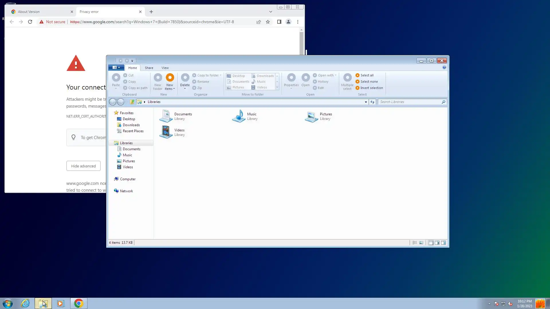Click the Delete ribbon icon
The image size is (550, 309).
tap(185, 78)
